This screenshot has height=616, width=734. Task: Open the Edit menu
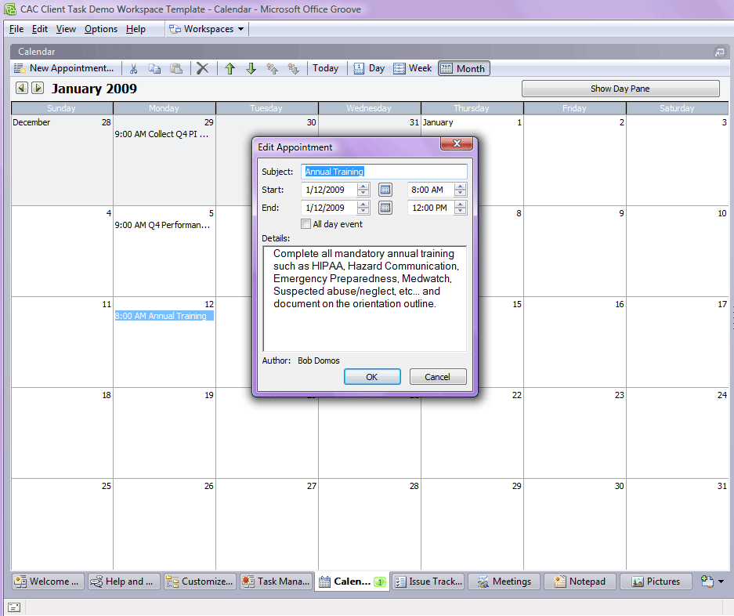coord(40,29)
